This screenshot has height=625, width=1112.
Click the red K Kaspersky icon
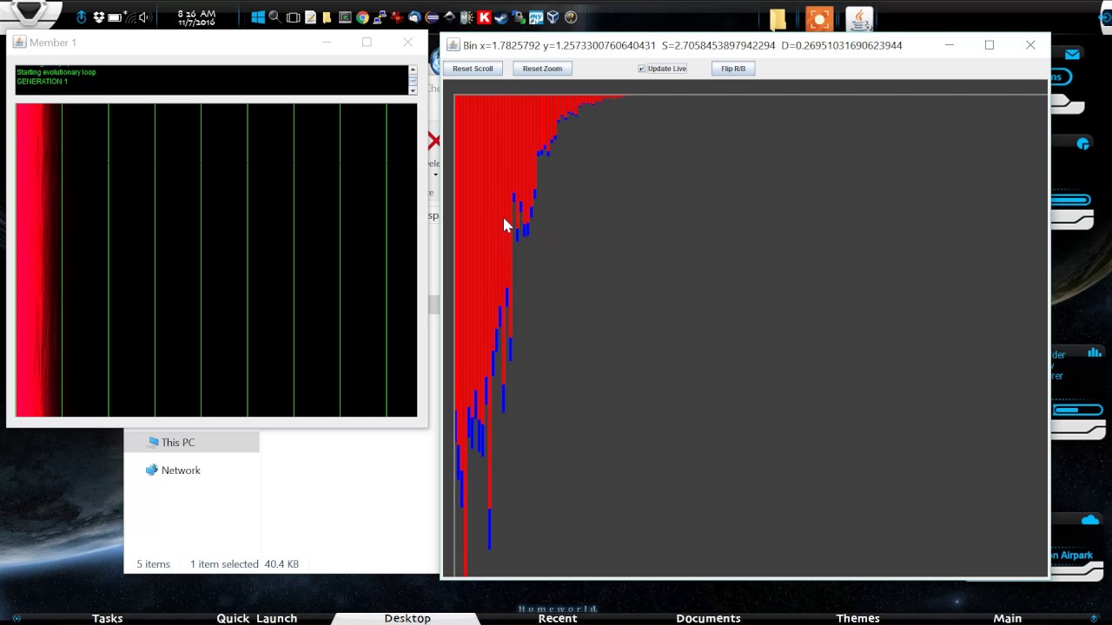(484, 17)
